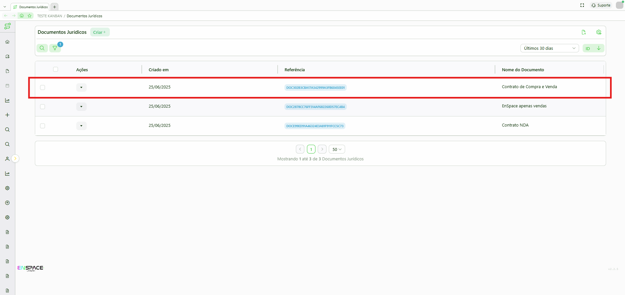The image size is (625, 295).
Task: Open the green search button under Documentos Jurídicos
Action: [42, 48]
